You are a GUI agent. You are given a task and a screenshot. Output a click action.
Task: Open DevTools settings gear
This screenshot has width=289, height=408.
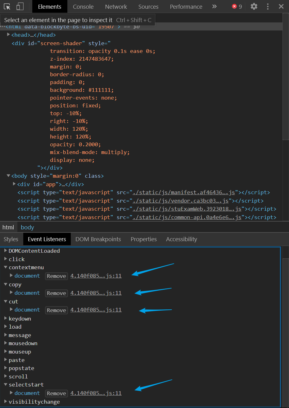[x=254, y=7]
